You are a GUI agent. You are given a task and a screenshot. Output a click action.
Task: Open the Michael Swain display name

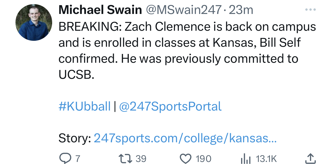click(x=100, y=10)
